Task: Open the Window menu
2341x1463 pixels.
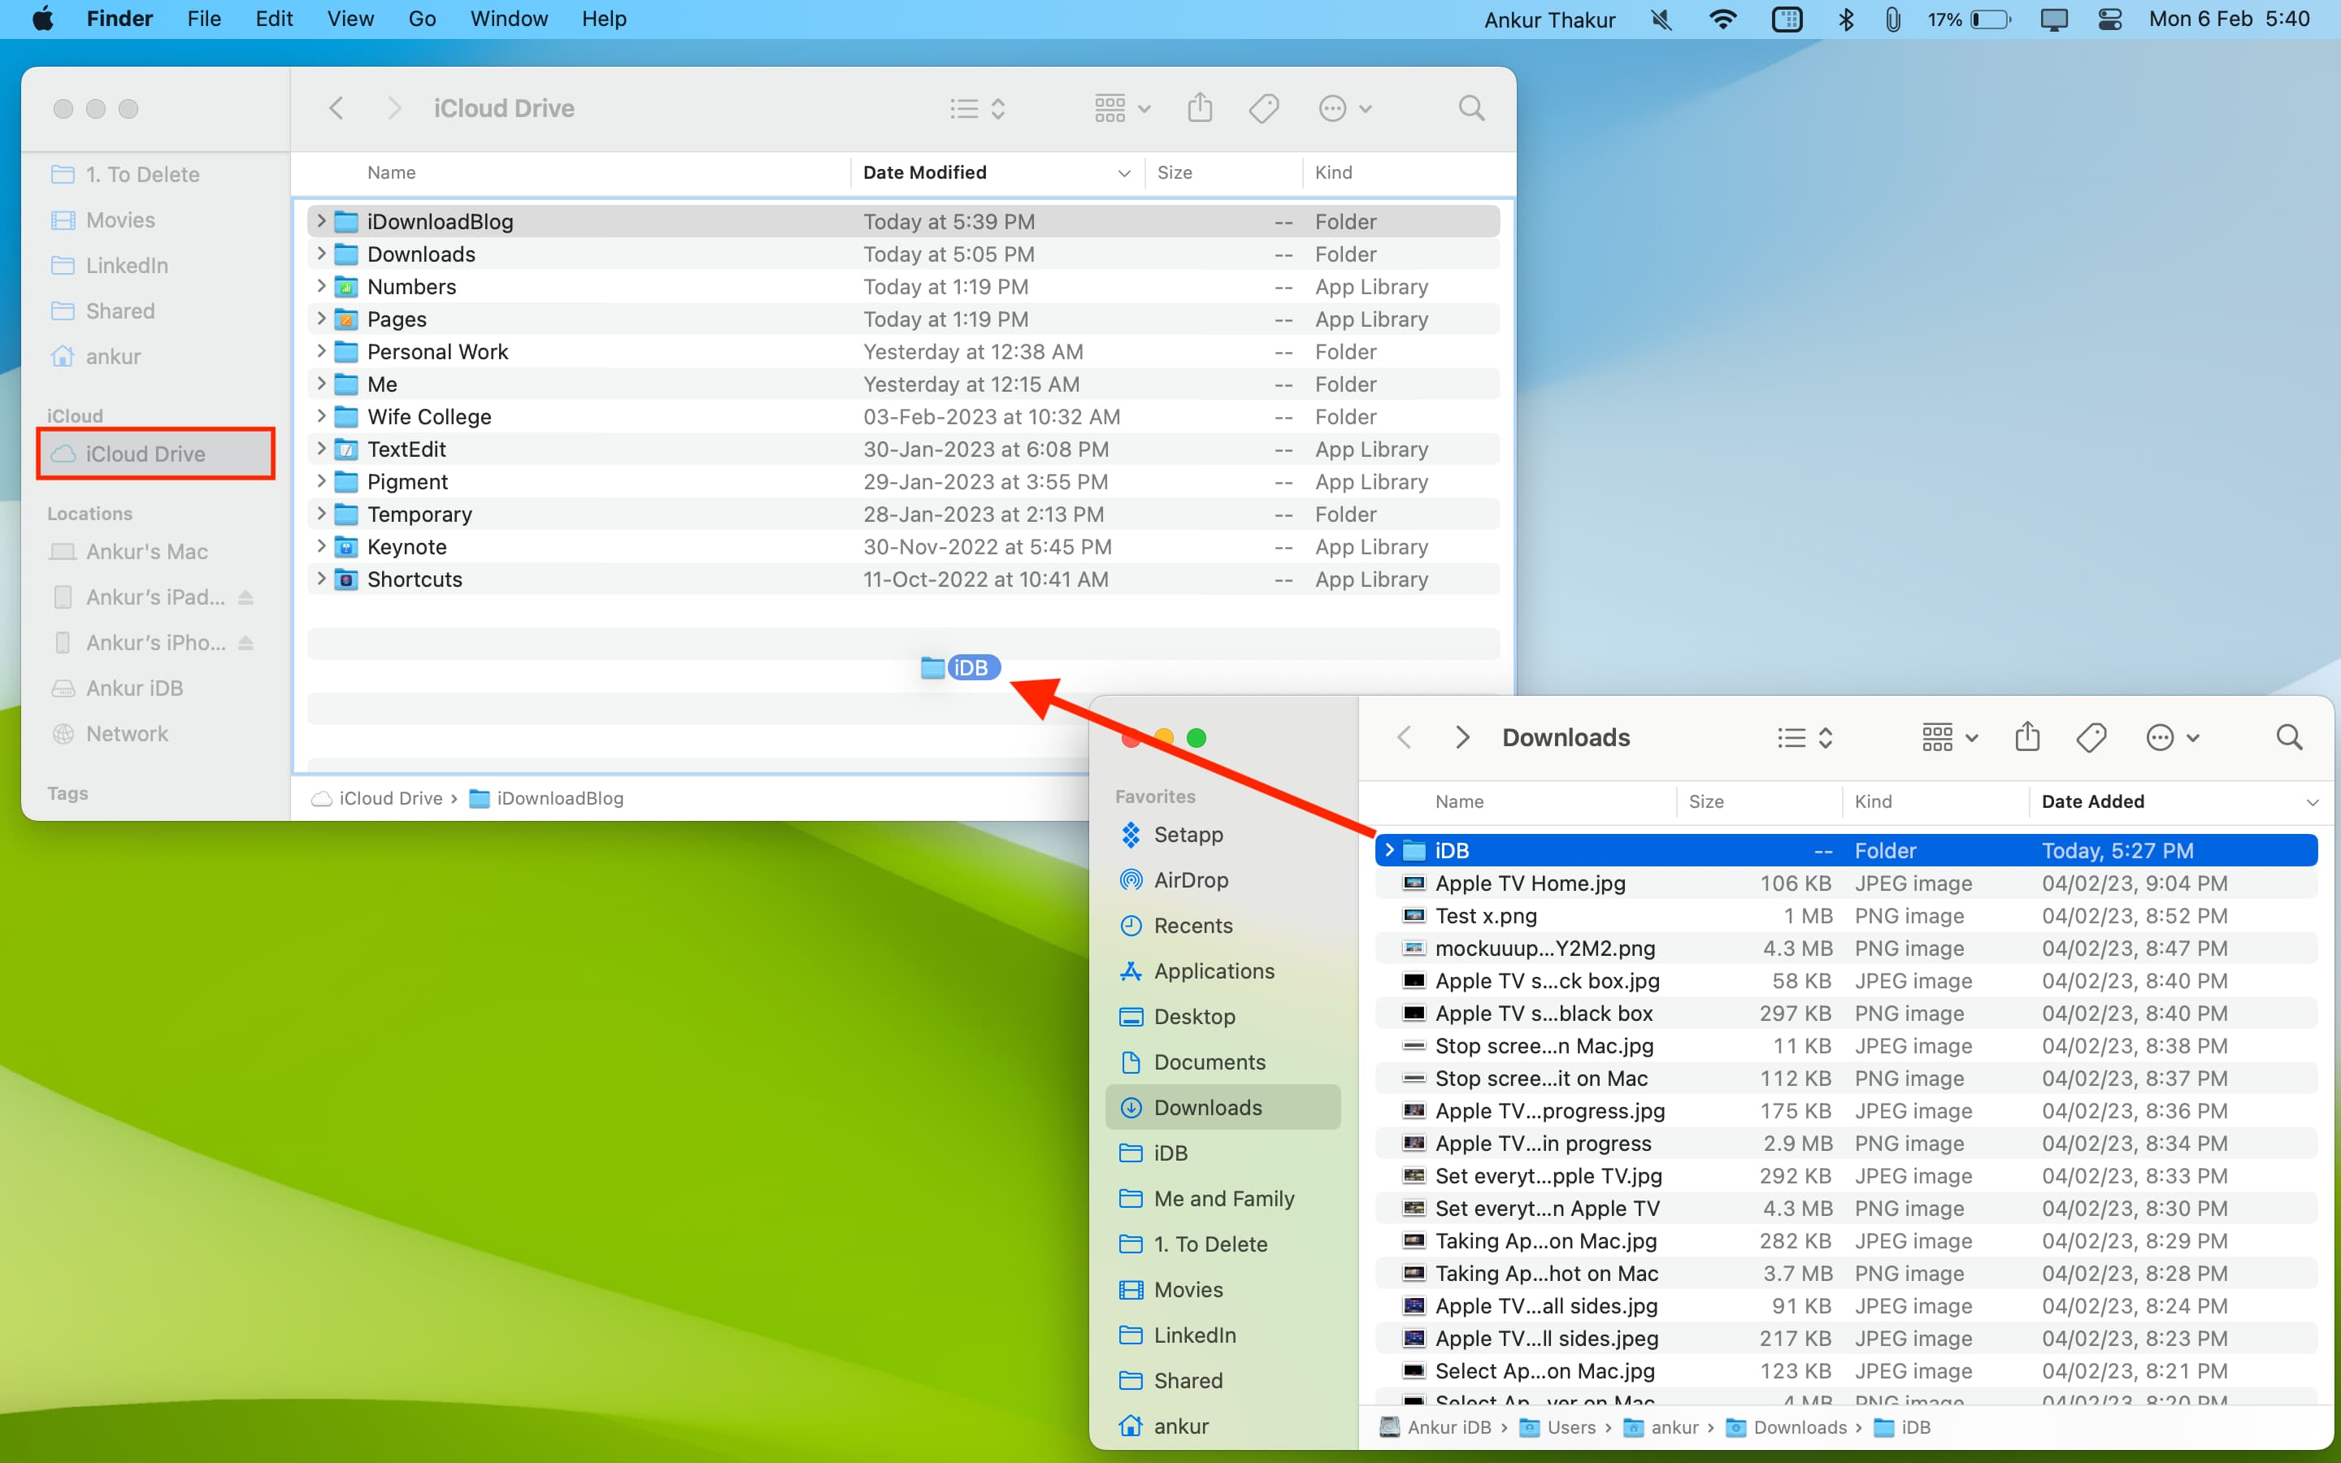Action: pyautogui.click(x=509, y=20)
